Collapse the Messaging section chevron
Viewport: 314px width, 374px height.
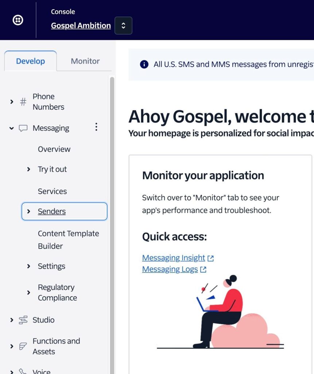[12, 128]
